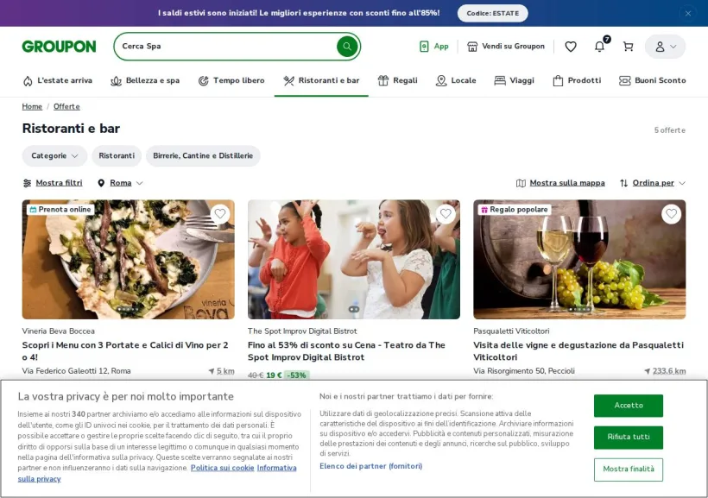Viewport: 708px width, 498px height.
Task: Expand the Categorie dropdown chip
Action: [x=54, y=155]
